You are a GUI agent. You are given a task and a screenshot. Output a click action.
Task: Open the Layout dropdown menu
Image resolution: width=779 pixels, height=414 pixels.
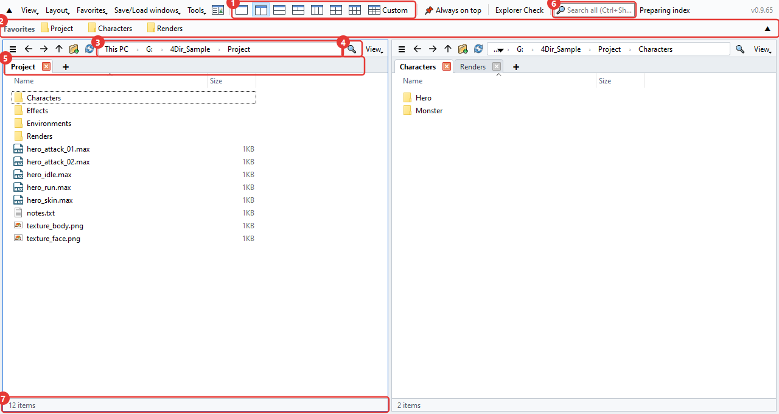click(x=58, y=10)
